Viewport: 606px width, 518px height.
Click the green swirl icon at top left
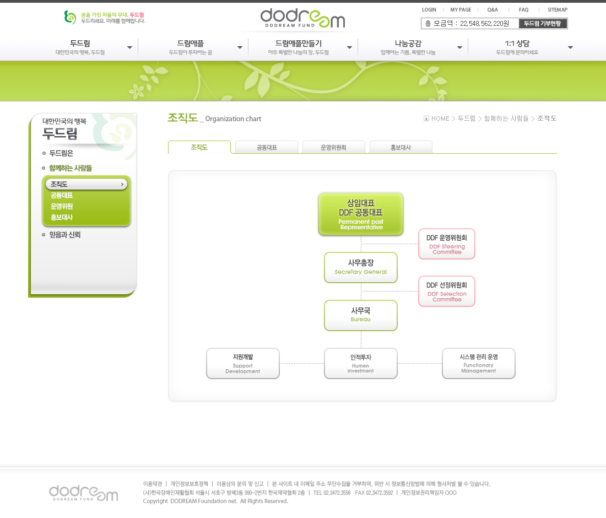70,18
